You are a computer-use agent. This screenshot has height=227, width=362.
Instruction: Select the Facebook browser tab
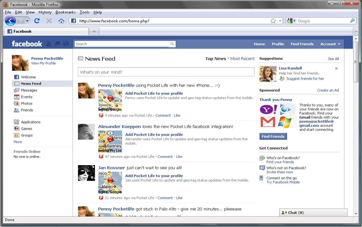(46, 31)
